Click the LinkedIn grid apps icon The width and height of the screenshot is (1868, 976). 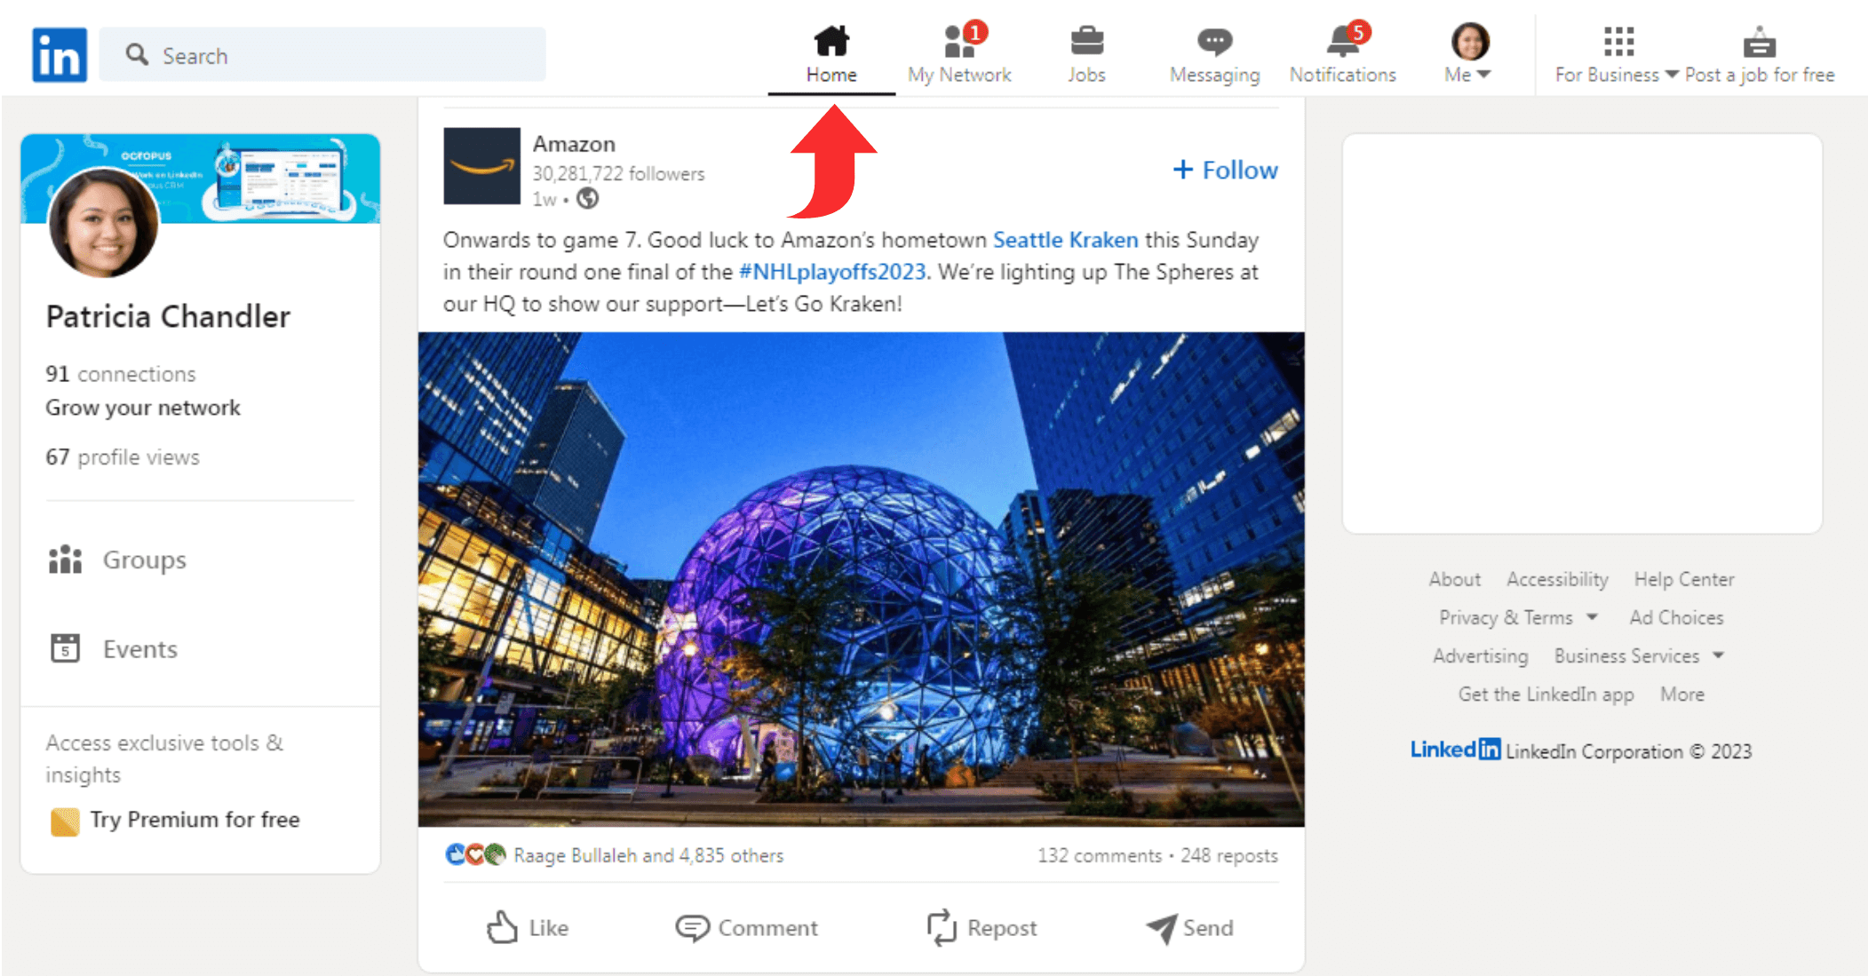click(x=1618, y=42)
